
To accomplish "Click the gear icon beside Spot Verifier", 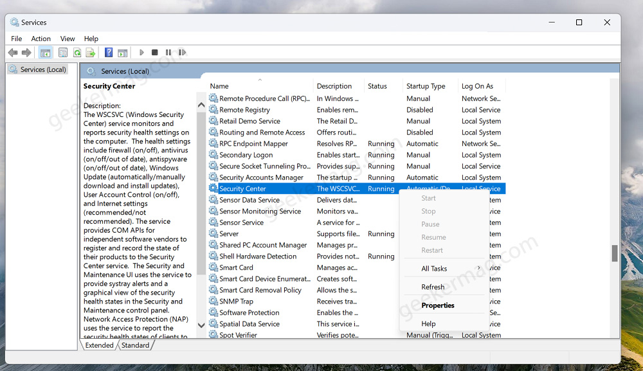I will click(213, 334).
